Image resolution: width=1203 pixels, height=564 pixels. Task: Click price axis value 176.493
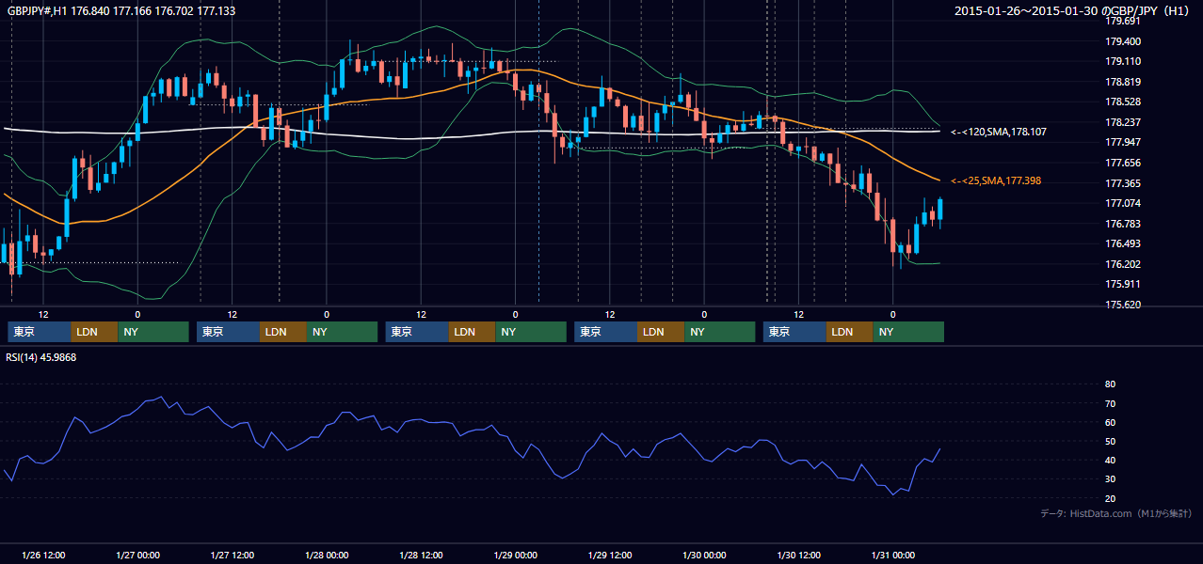point(1123,244)
